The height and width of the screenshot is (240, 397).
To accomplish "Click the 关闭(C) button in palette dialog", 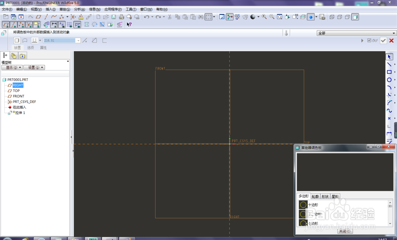I will [x=345, y=231].
